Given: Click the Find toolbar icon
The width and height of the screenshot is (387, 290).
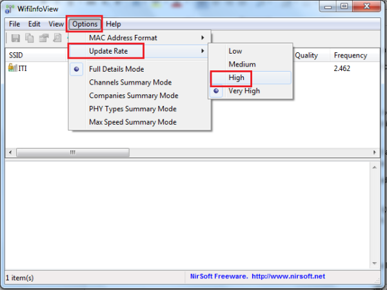Looking at the screenshot, I should 57,38.
